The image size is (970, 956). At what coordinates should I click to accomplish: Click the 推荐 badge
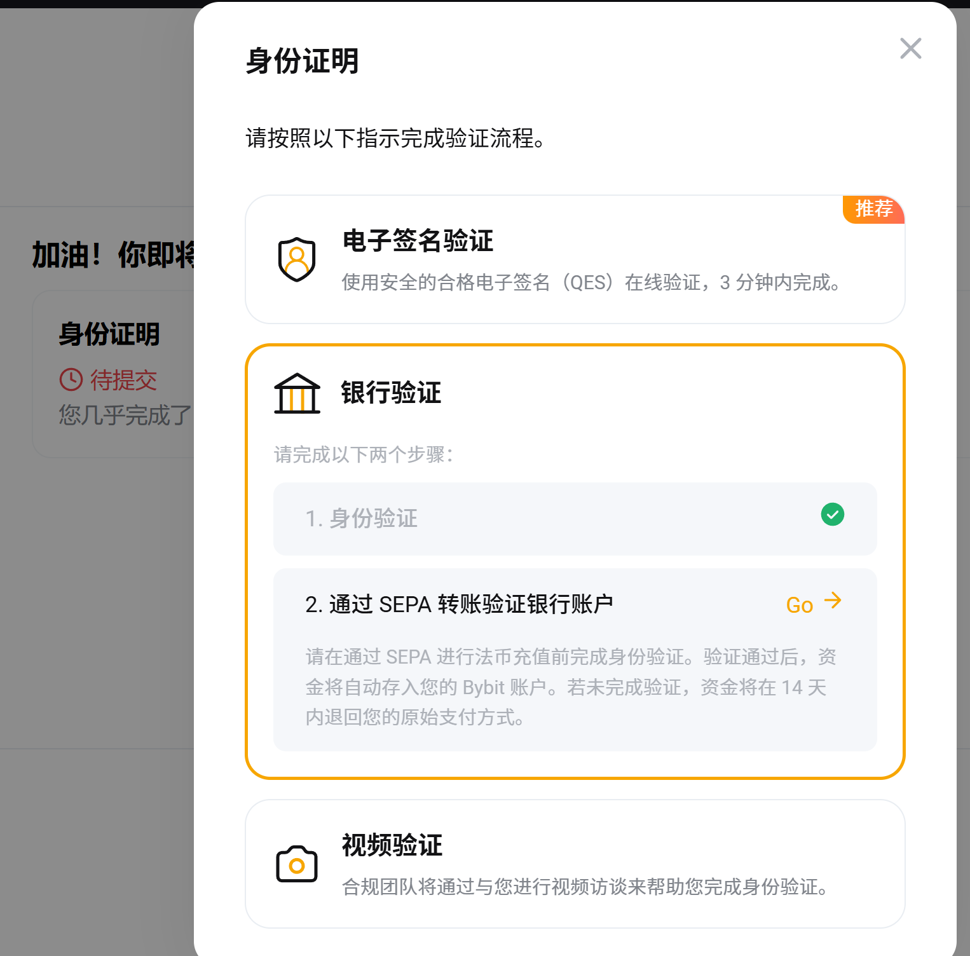point(873,209)
